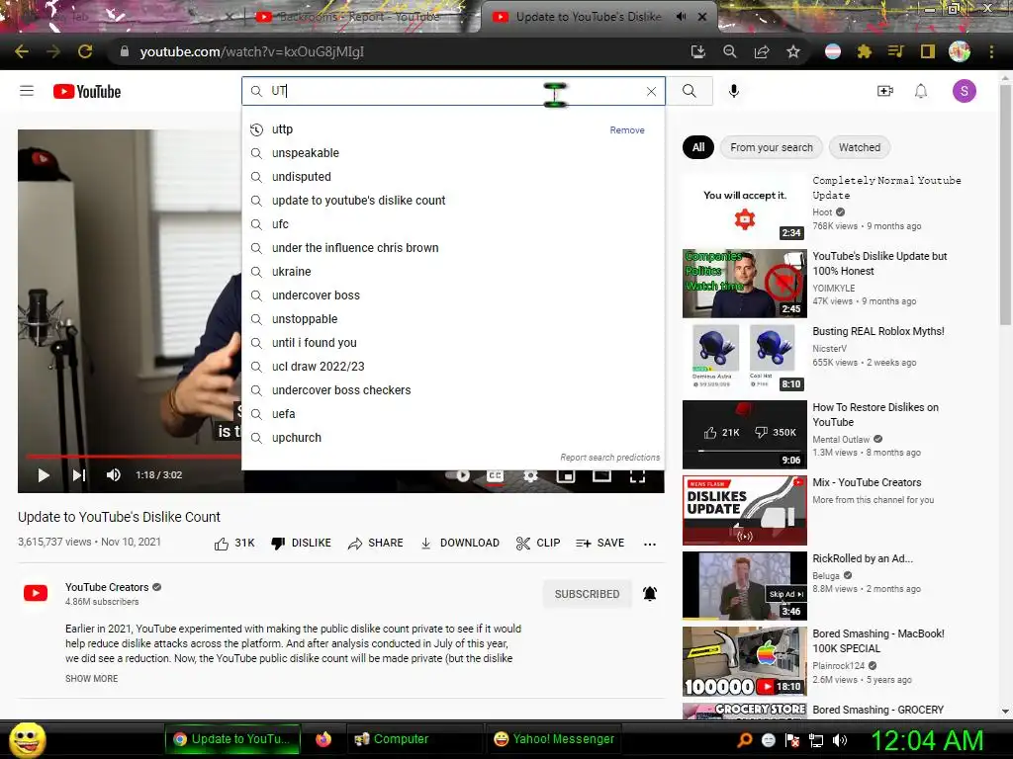This screenshot has width=1013, height=759.
Task: Reload the page in browser
Action: (x=85, y=51)
